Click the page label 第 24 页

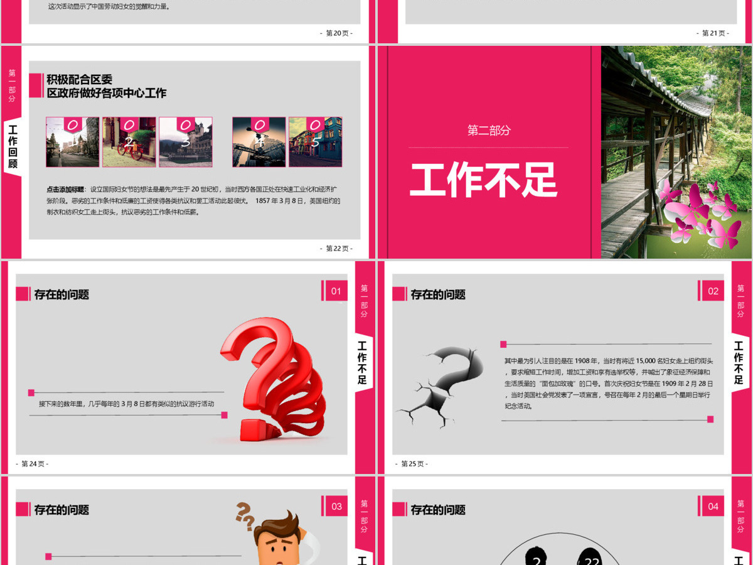pos(32,464)
